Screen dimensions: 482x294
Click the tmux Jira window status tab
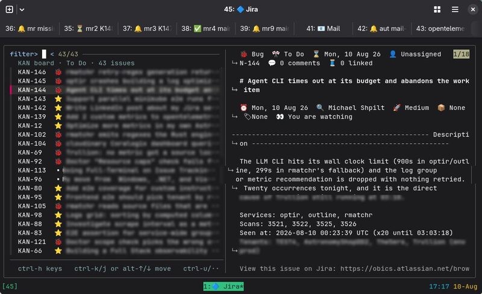point(223,286)
